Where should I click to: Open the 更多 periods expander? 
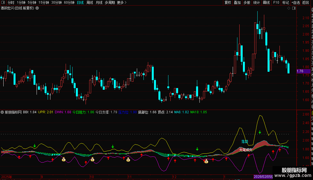point(122,2)
